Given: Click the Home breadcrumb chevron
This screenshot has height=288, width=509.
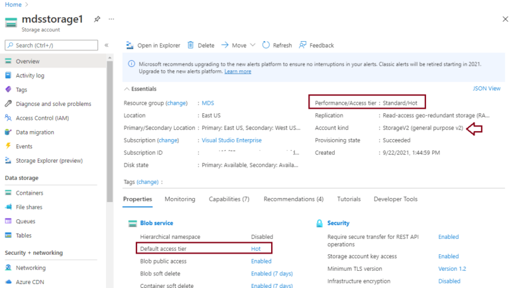Looking at the screenshot, I should pyautogui.click(x=27, y=5).
